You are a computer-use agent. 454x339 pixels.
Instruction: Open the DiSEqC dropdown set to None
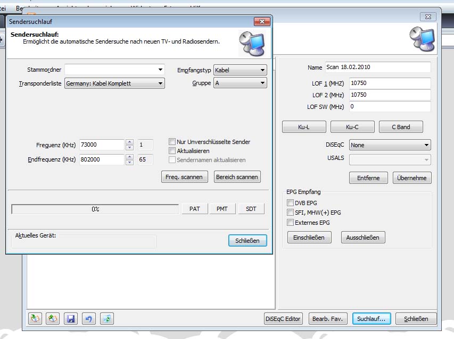tap(390, 145)
